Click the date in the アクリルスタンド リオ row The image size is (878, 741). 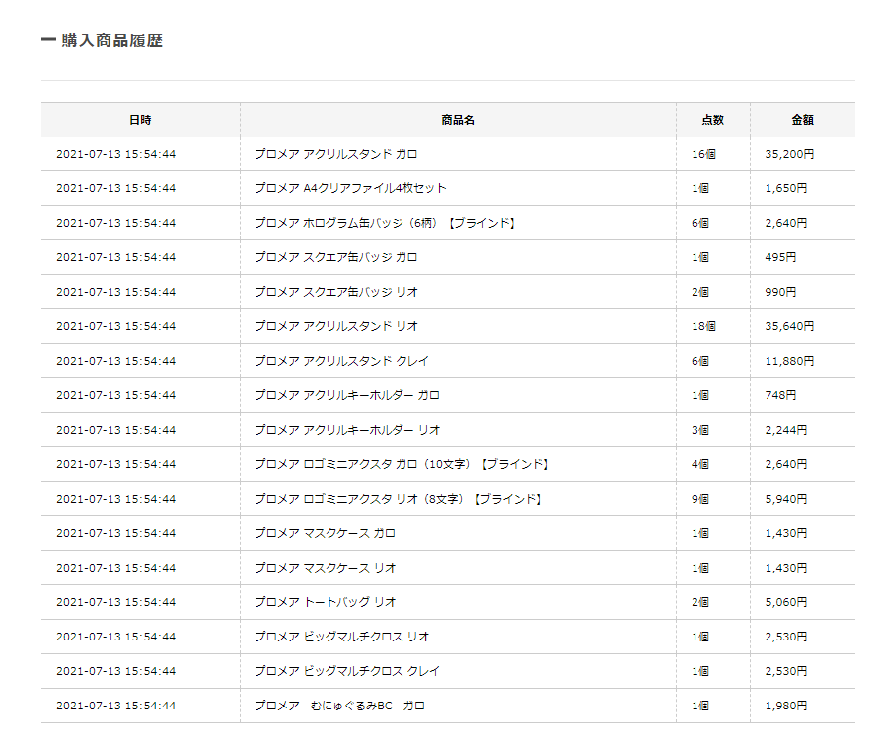click(115, 326)
